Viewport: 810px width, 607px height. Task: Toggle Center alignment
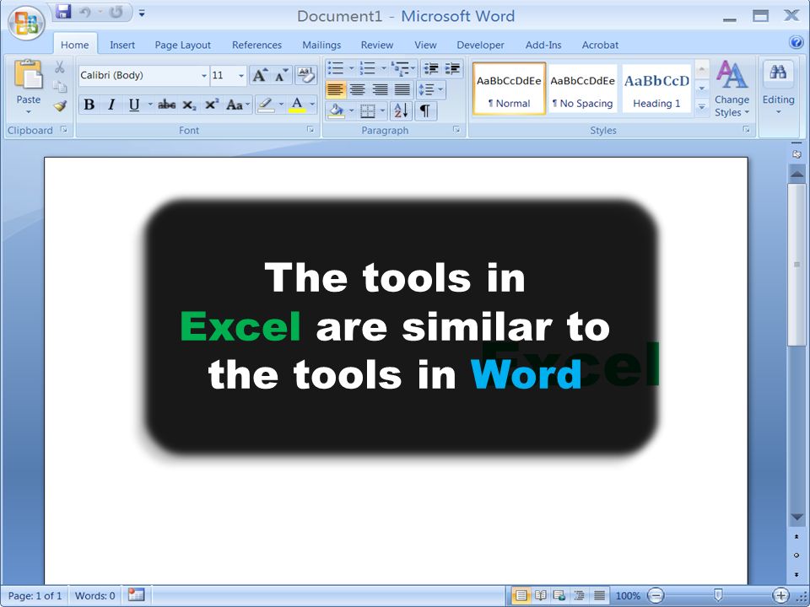[358, 90]
